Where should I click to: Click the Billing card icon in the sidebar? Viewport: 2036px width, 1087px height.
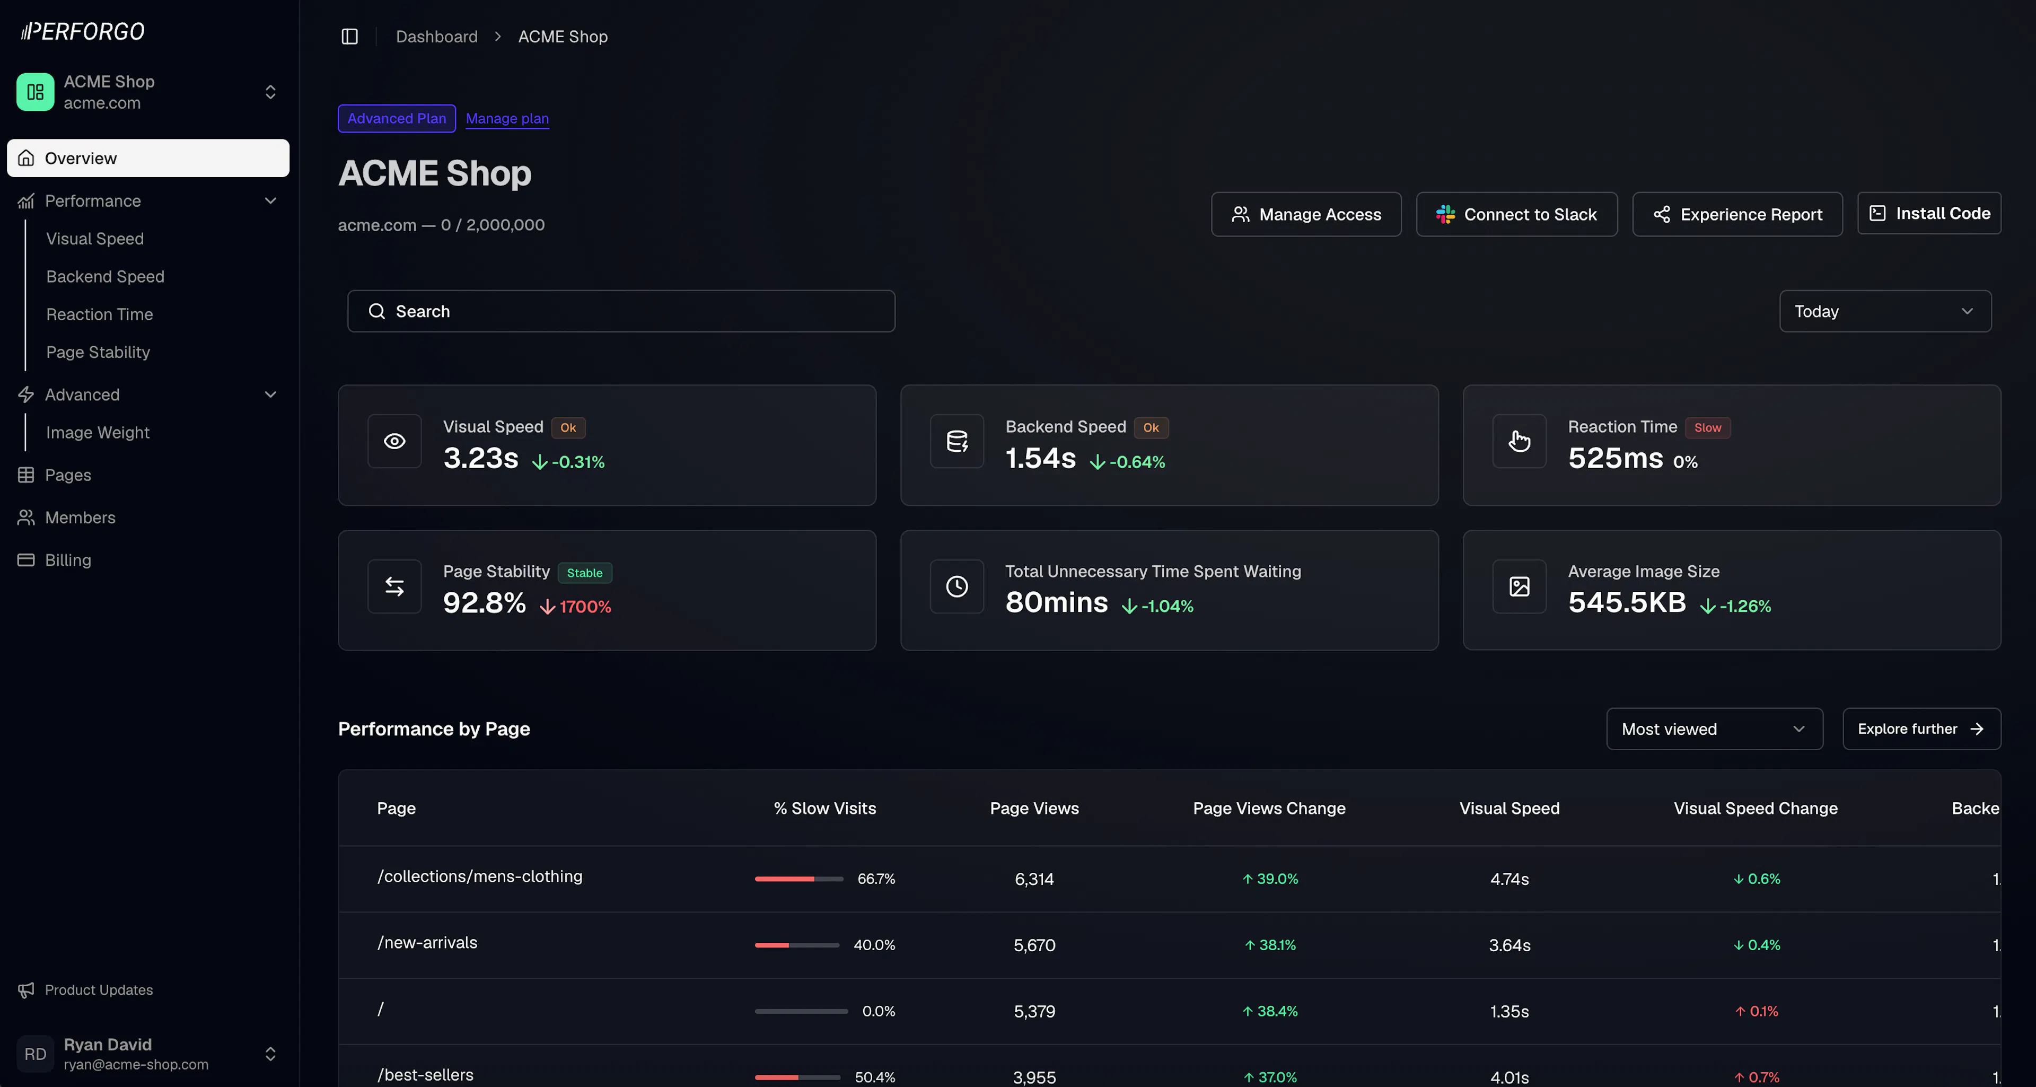pyautogui.click(x=26, y=560)
